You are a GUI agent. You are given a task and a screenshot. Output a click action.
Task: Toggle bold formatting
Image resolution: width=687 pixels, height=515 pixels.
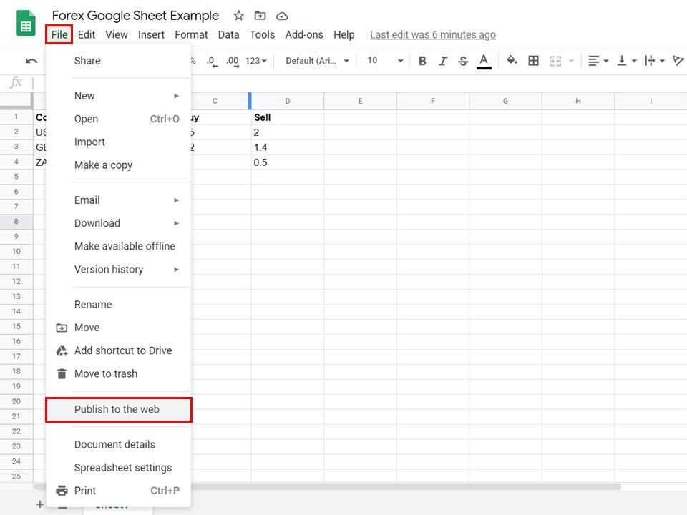(422, 61)
